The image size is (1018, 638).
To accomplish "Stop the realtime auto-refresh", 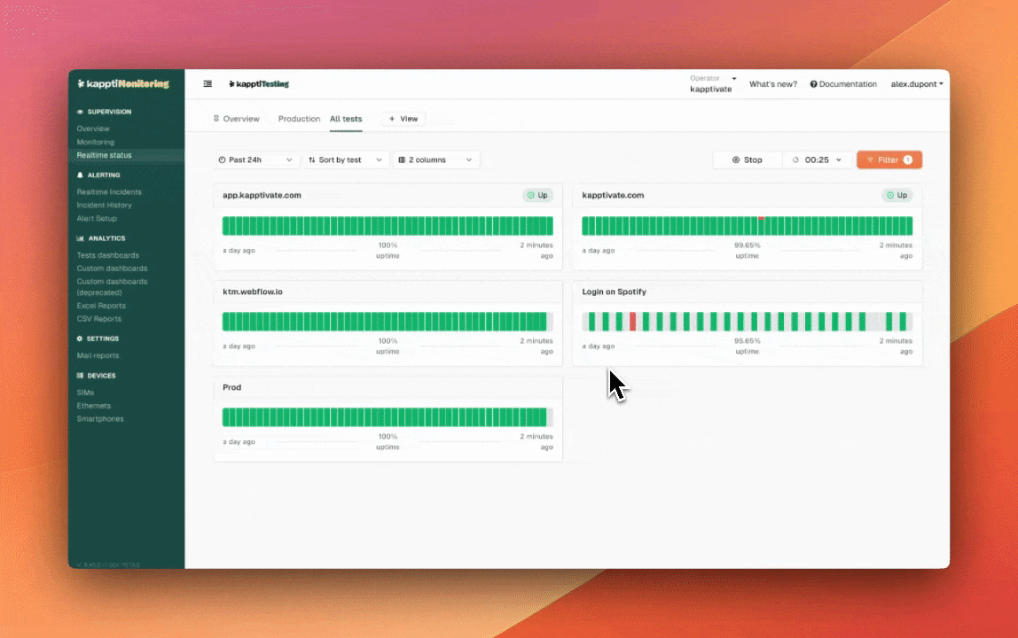I will (x=748, y=159).
